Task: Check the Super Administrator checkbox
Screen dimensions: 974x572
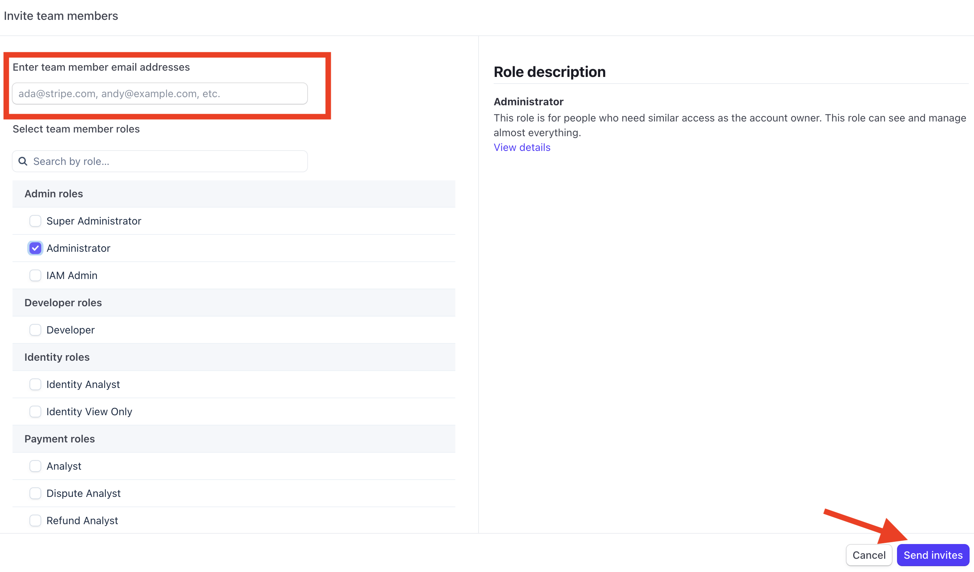Action: point(35,221)
